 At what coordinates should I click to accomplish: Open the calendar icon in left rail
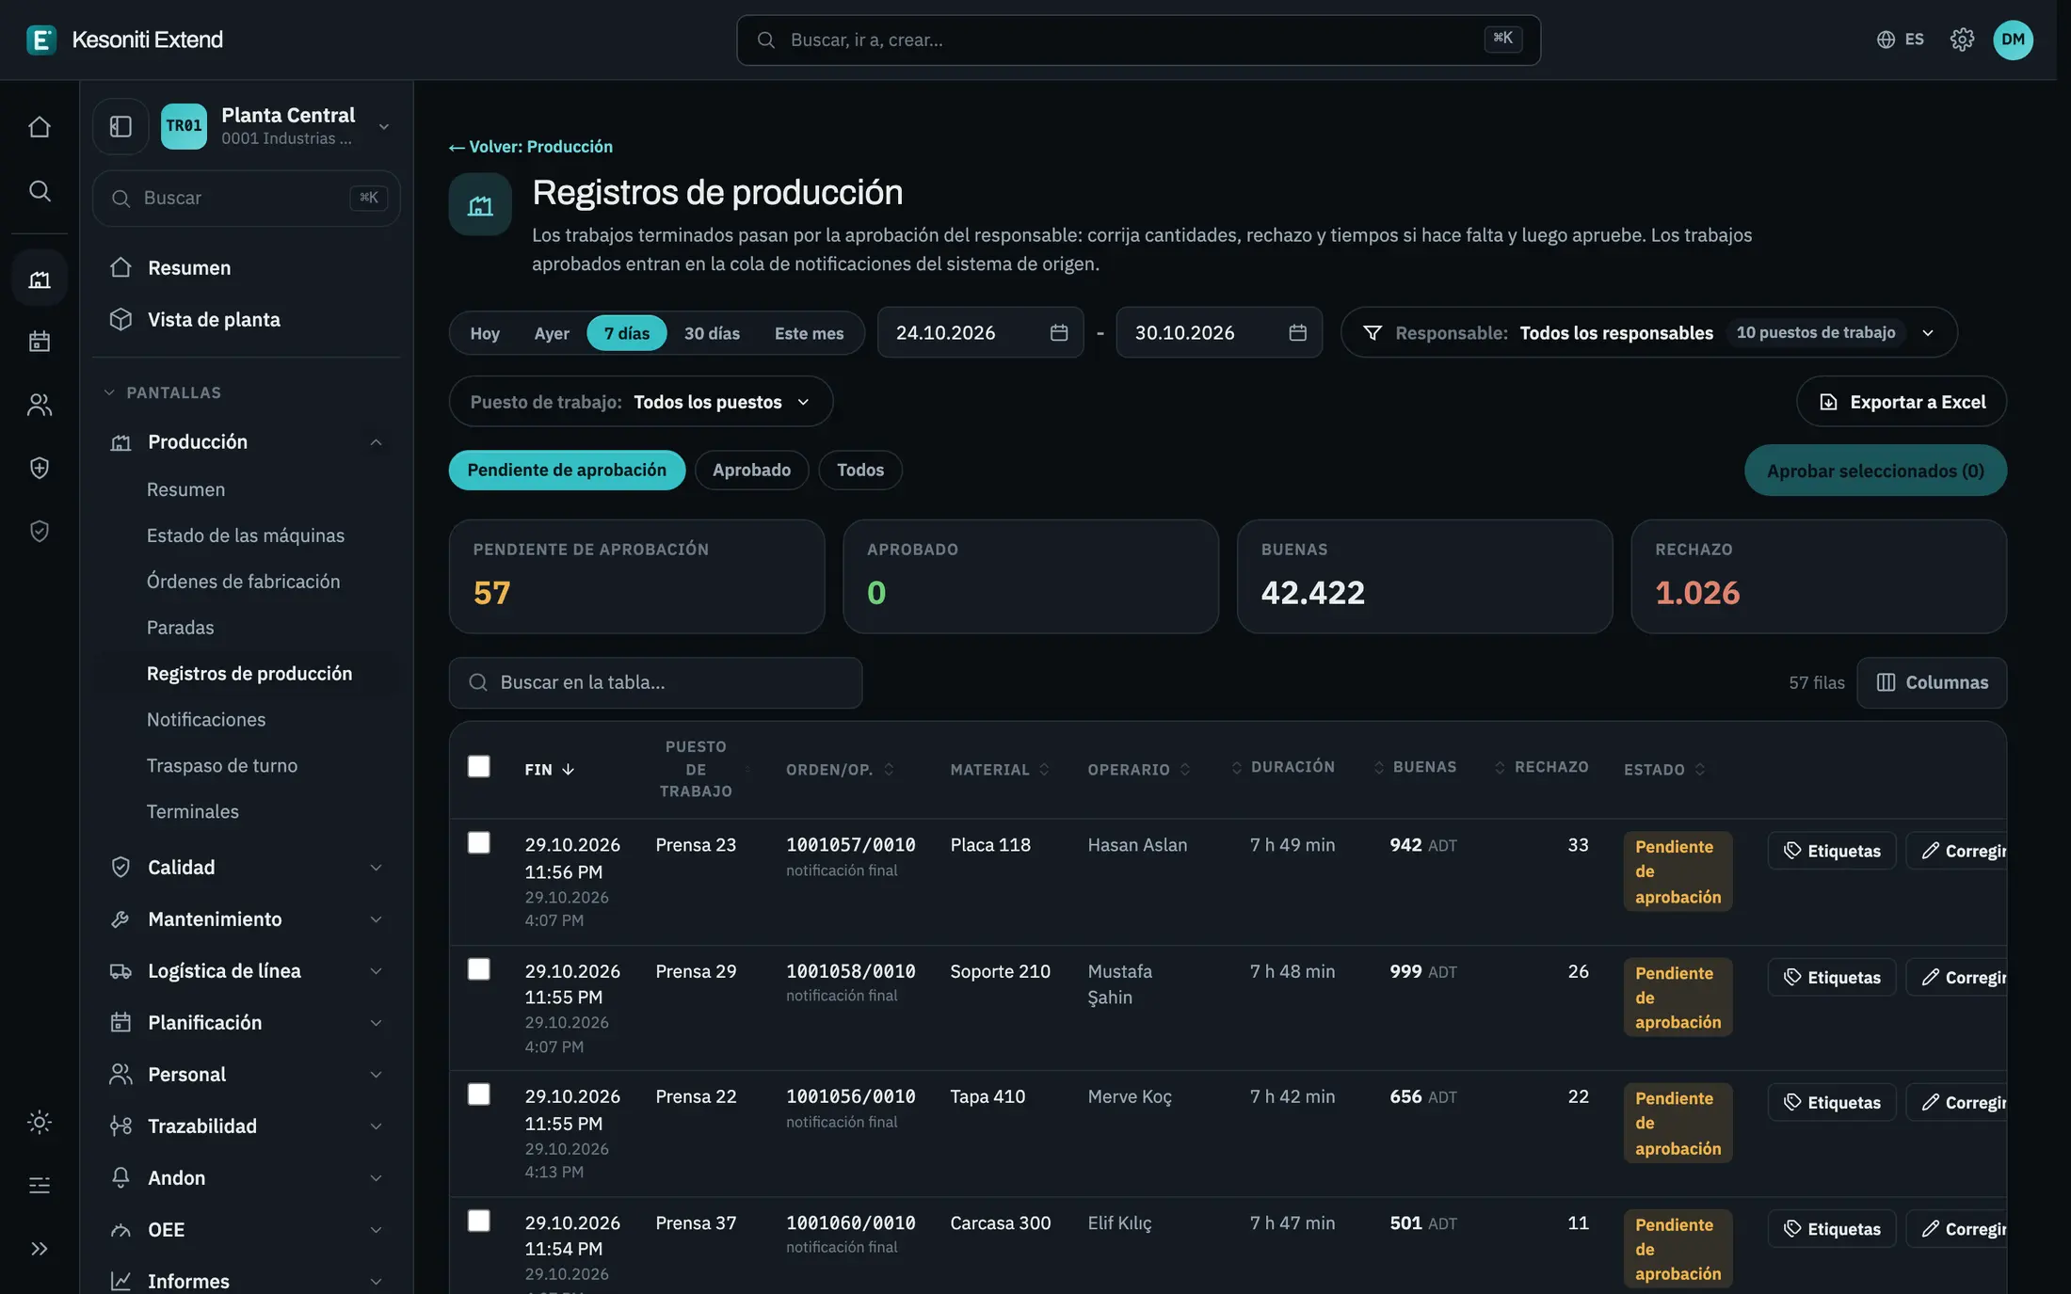[x=40, y=341]
